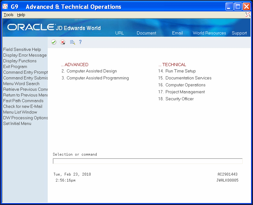Open the Help menu
This screenshot has width=253, height=205.
[21, 15]
